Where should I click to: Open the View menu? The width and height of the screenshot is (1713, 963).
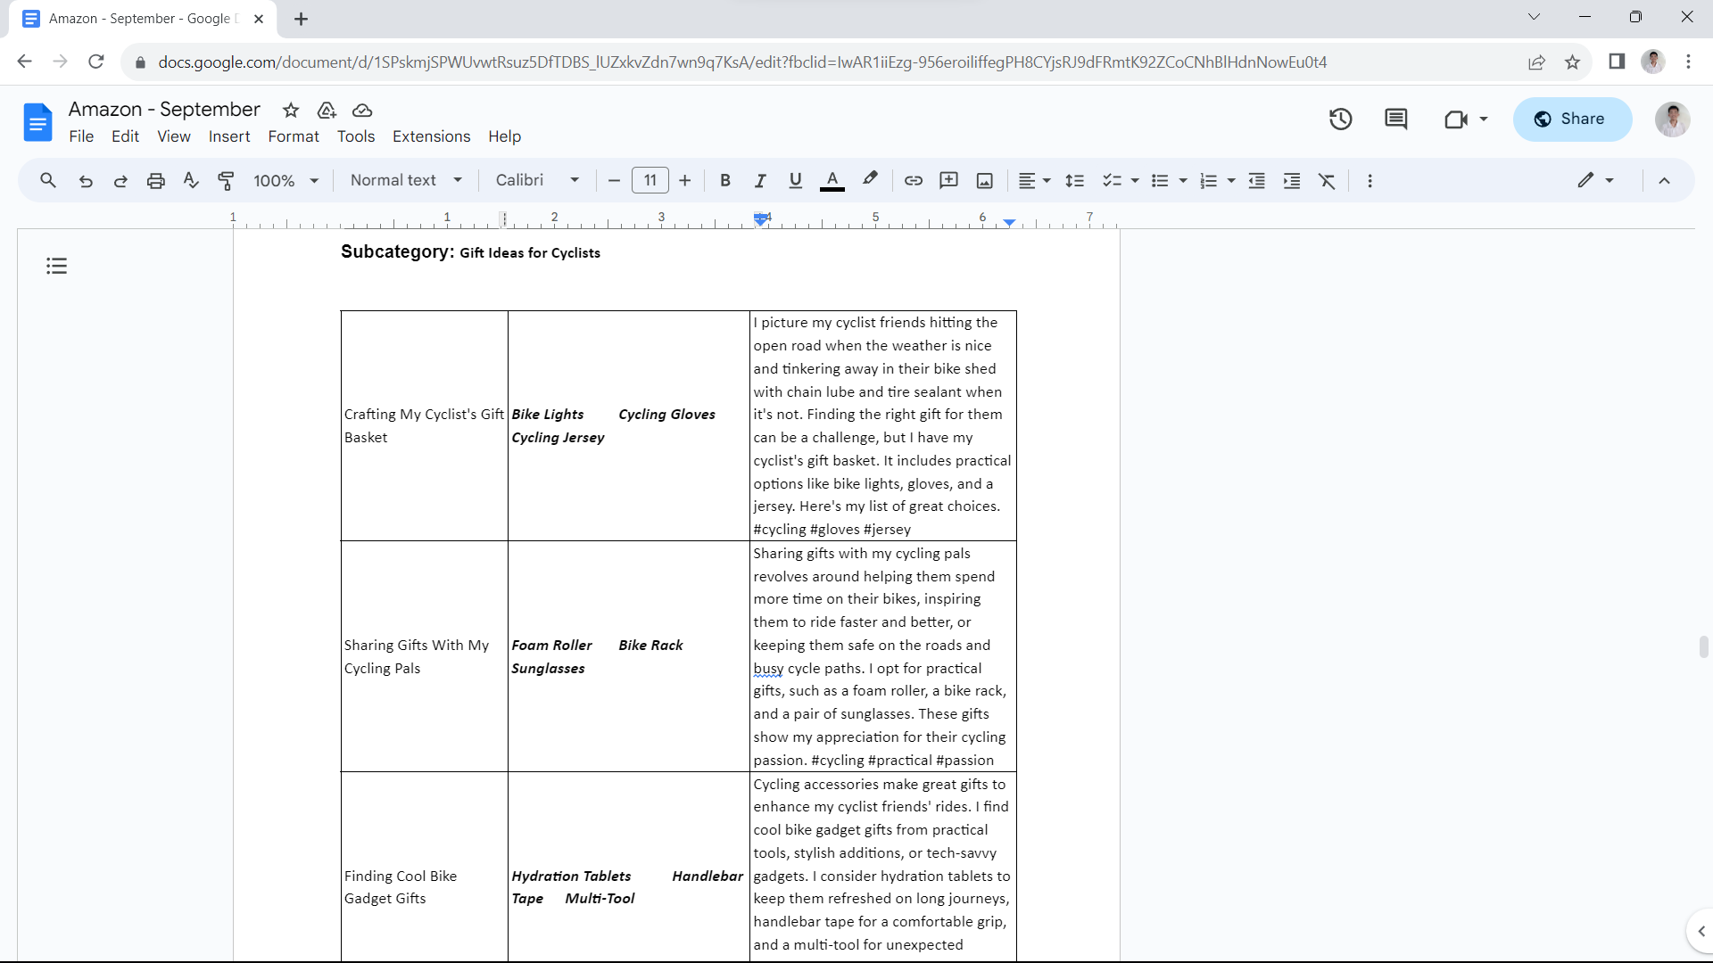click(174, 136)
